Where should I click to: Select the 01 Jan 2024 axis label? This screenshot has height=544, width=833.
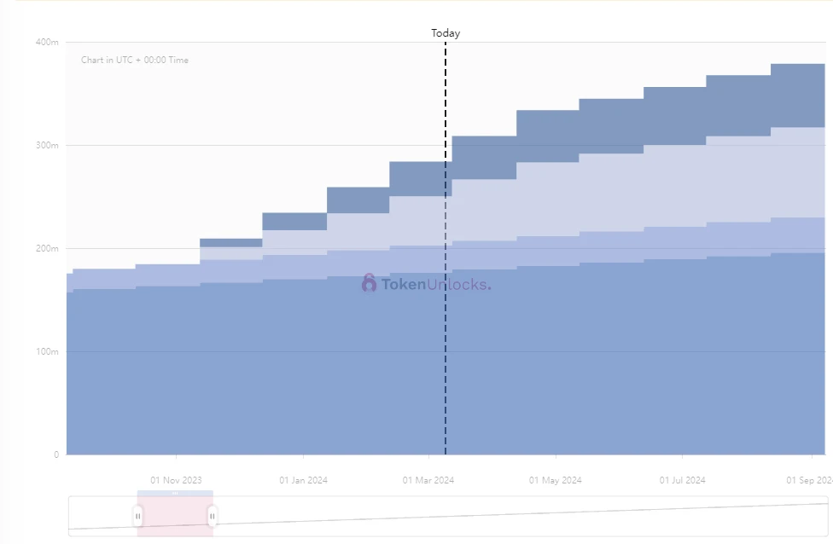(x=303, y=480)
